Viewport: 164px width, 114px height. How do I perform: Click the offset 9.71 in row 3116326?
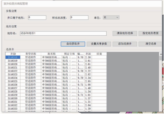pos(80,85)
